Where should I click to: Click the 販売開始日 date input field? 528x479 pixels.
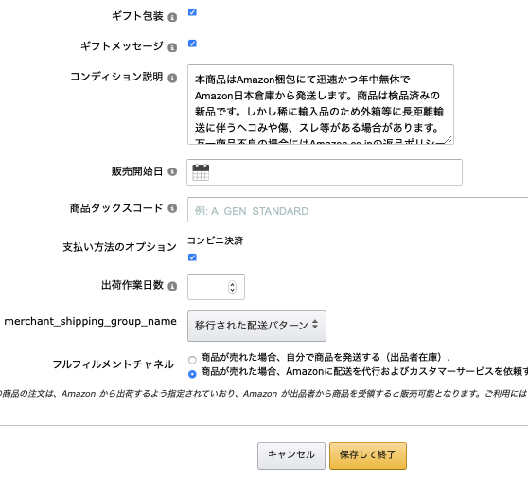pos(325,172)
